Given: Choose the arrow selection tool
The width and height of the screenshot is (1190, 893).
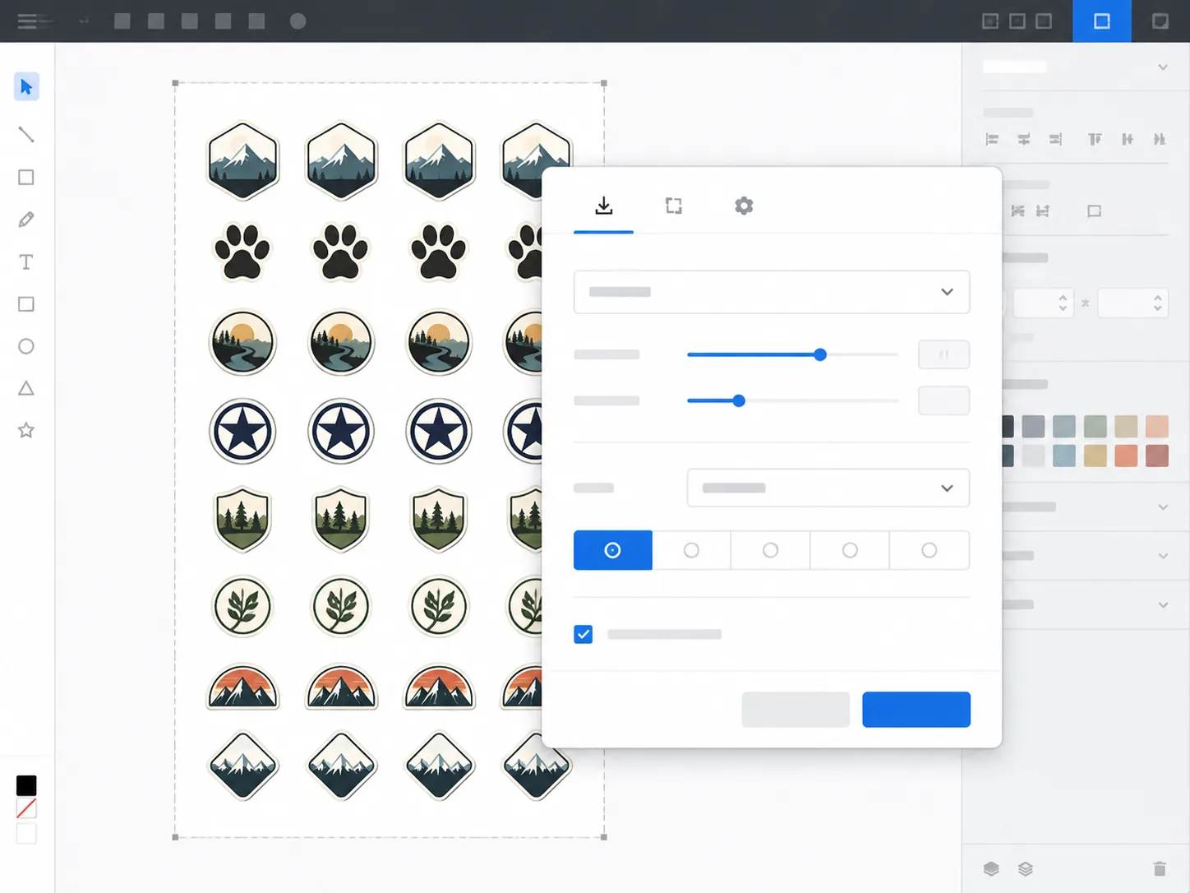Looking at the screenshot, I should [x=26, y=86].
